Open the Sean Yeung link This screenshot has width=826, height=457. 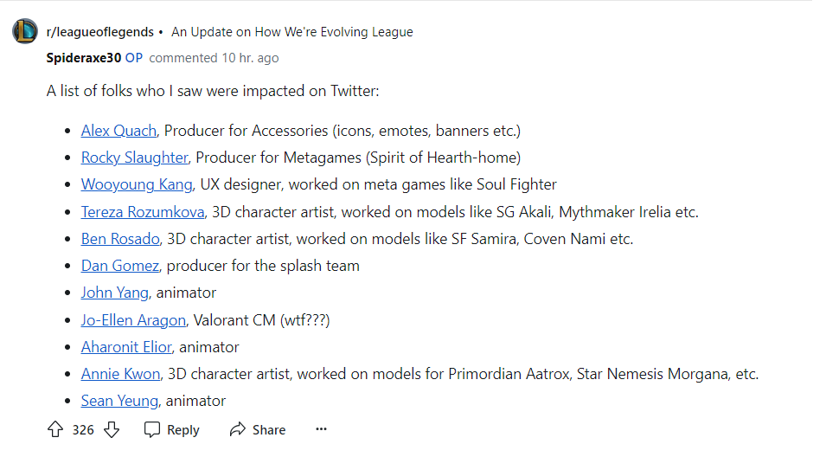point(119,401)
